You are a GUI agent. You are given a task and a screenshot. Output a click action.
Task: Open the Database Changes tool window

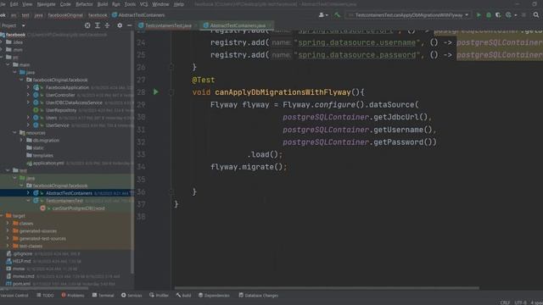pos(258,296)
